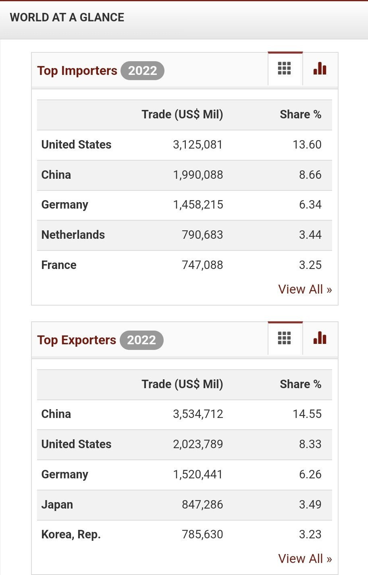Viewport: 368px width, 575px height.
Task: Click Germany's 1,458,215 import trade value
Action: 198,205
